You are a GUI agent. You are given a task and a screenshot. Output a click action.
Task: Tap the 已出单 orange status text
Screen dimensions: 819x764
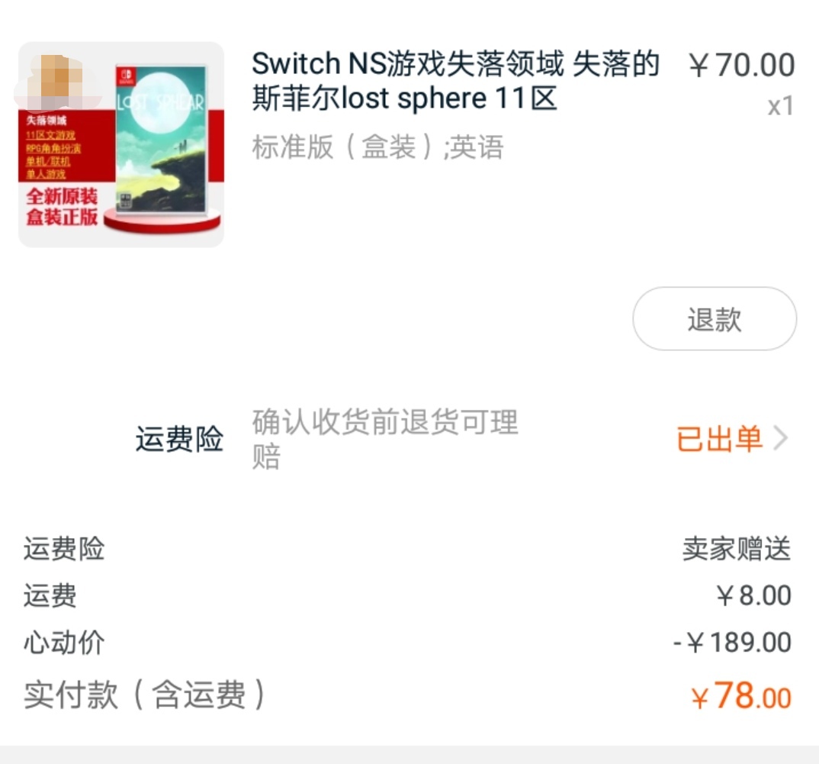point(719,438)
